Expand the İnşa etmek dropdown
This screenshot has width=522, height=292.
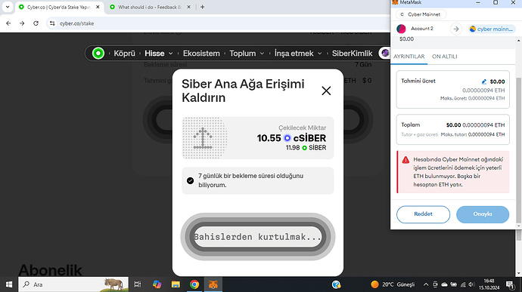point(298,53)
